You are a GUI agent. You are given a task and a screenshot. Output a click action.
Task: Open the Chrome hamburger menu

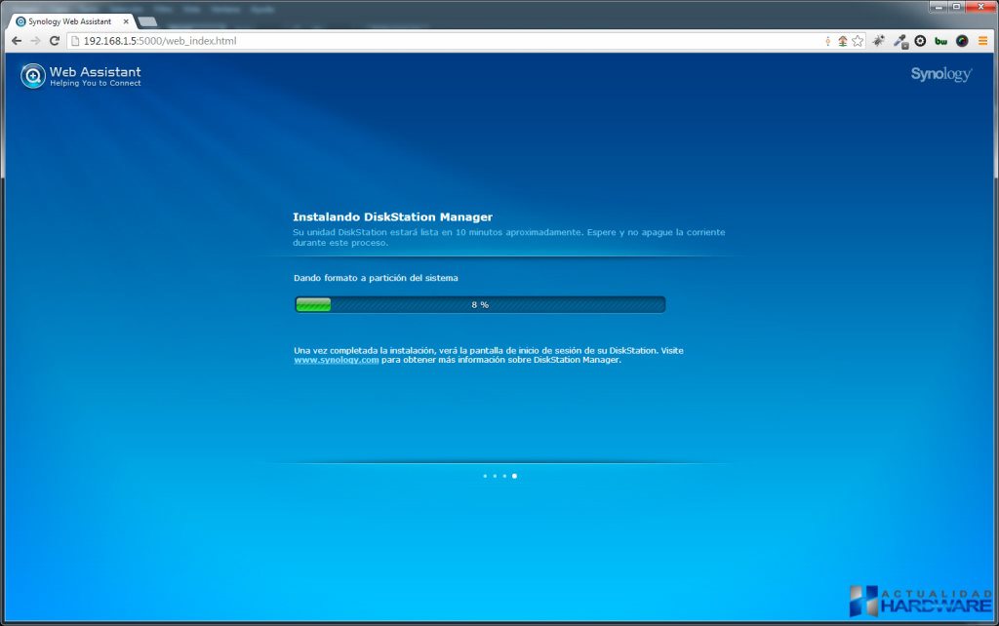point(982,41)
